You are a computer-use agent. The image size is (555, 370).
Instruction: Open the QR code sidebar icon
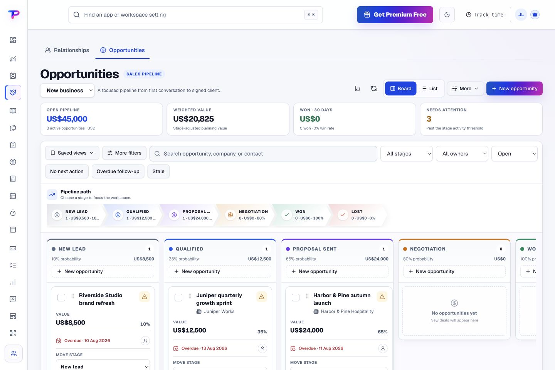coord(13,333)
